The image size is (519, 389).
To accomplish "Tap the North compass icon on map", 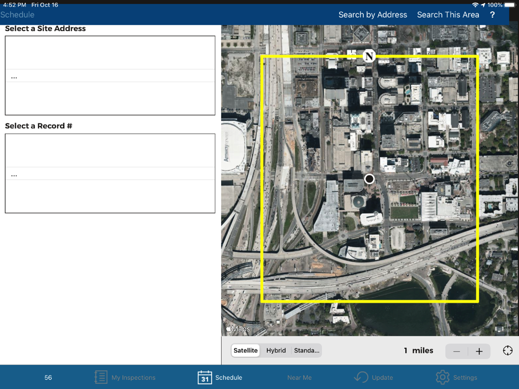I will tap(369, 56).
